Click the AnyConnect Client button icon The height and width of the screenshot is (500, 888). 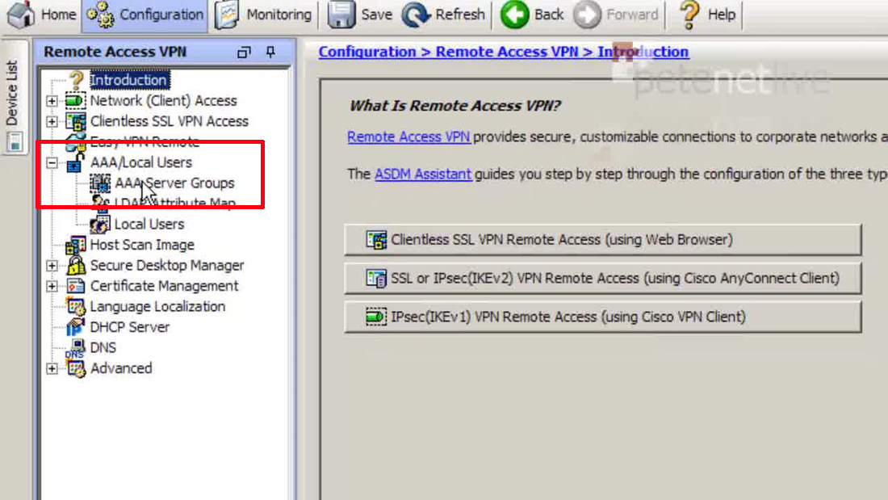[x=376, y=279]
